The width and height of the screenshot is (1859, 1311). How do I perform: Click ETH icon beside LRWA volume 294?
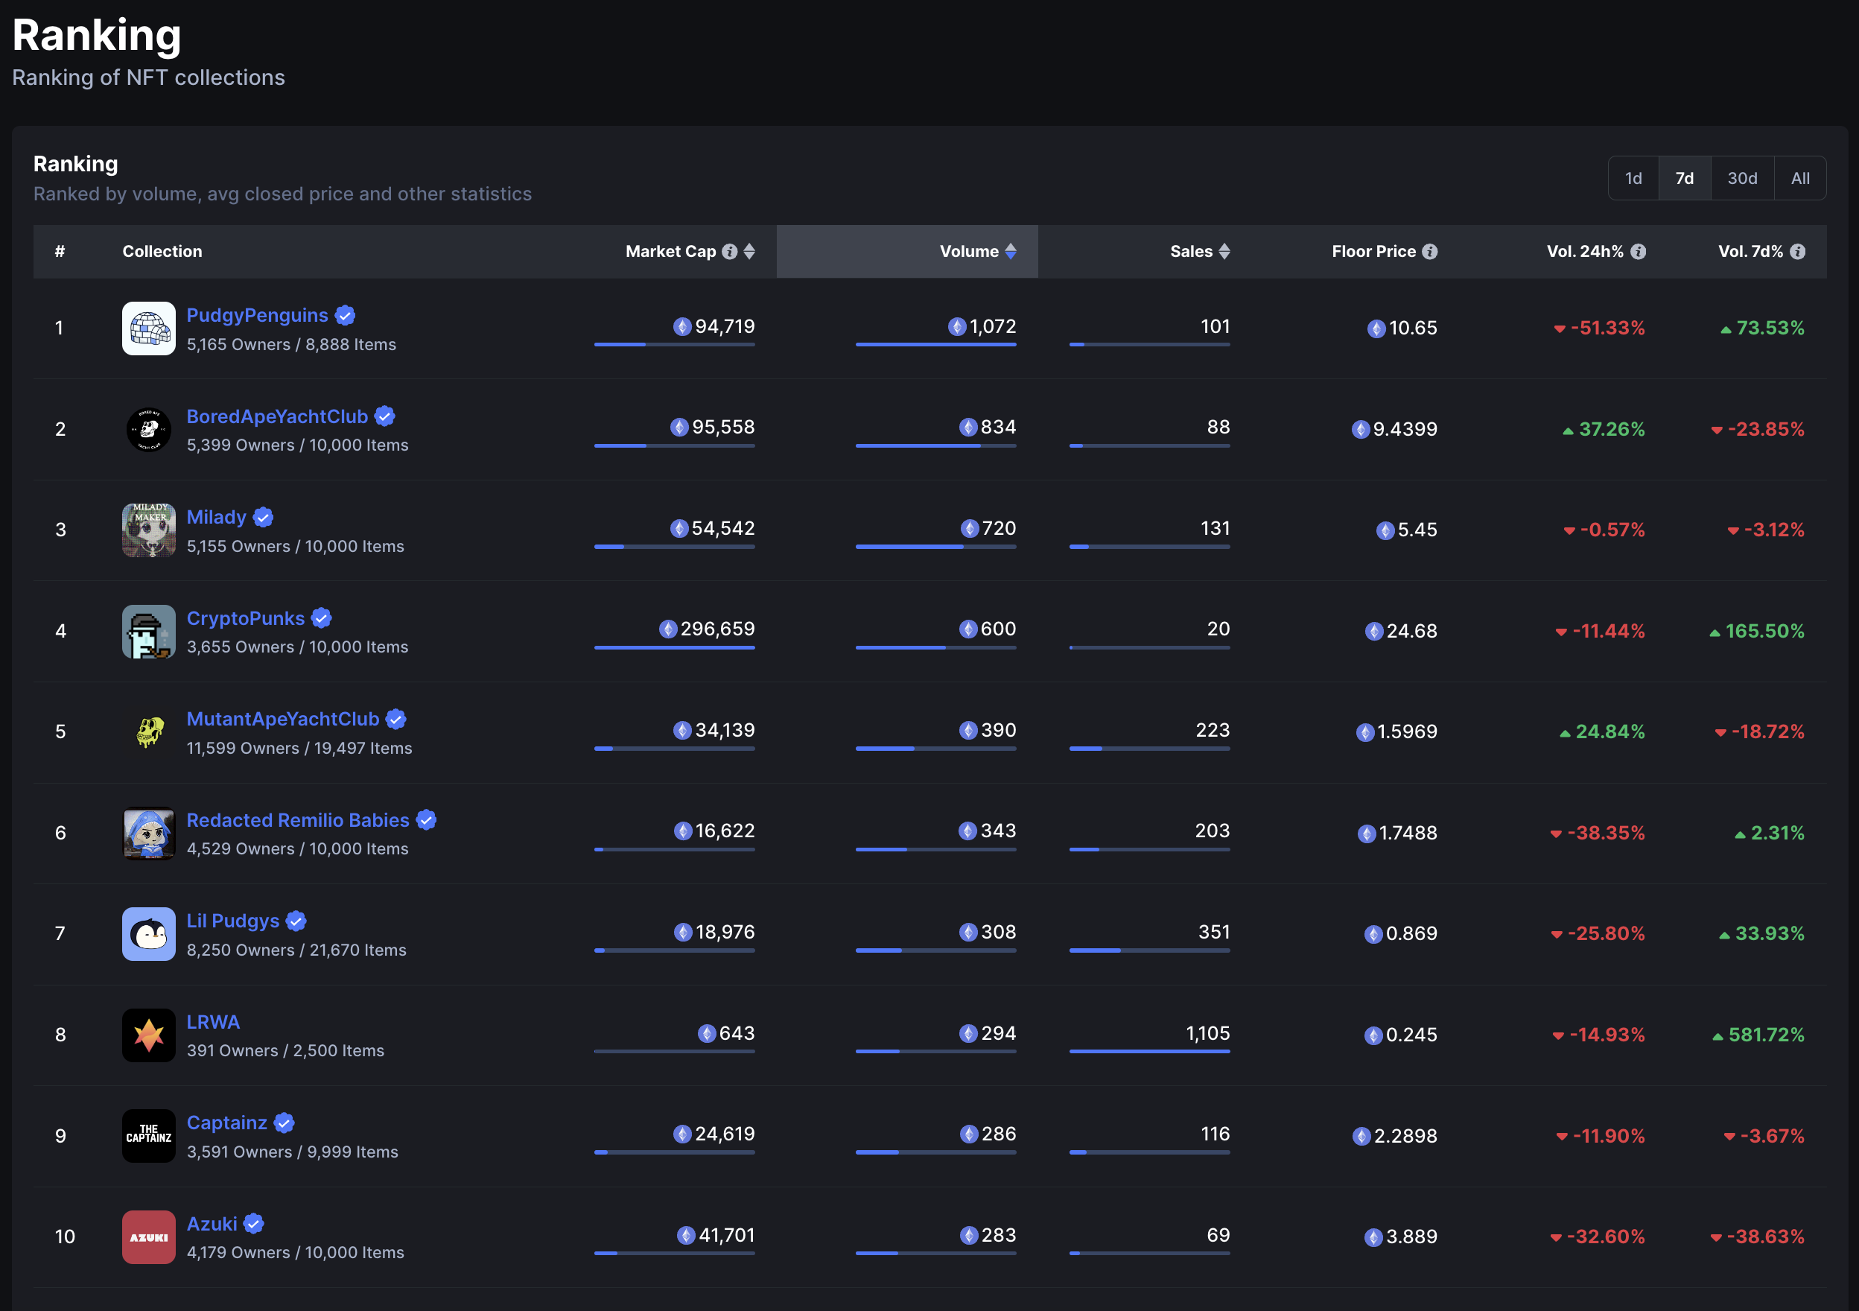tap(968, 1034)
